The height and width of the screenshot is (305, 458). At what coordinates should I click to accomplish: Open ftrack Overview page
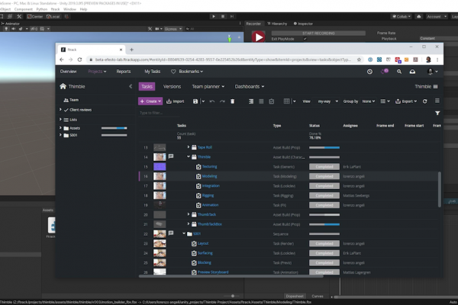point(69,72)
